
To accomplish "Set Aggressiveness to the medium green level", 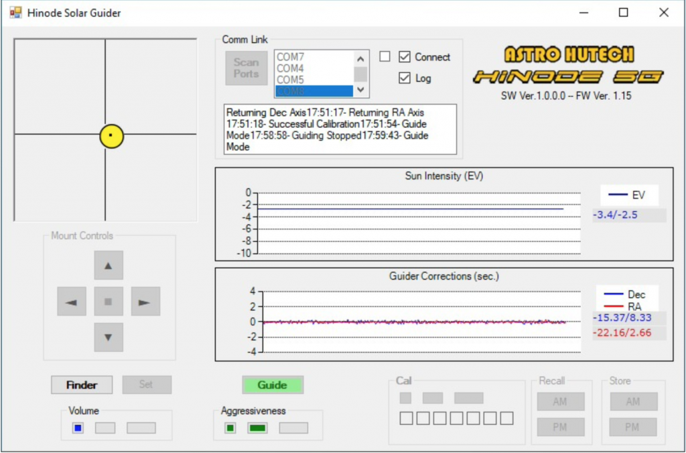I will coord(257,428).
